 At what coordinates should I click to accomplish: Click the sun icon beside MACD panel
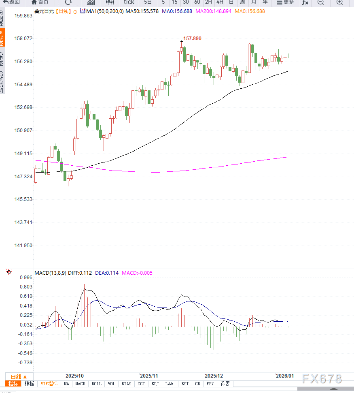coord(9,272)
